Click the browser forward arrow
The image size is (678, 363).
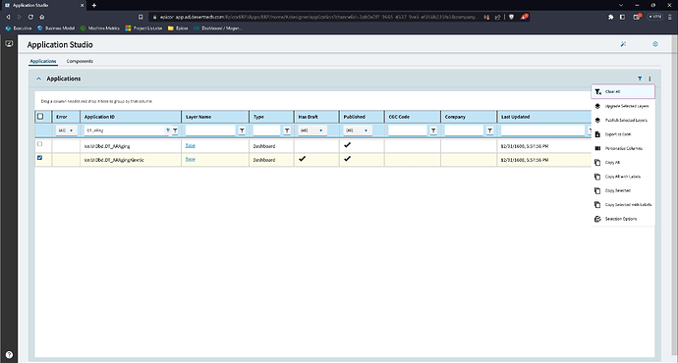pyautogui.click(x=19, y=17)
